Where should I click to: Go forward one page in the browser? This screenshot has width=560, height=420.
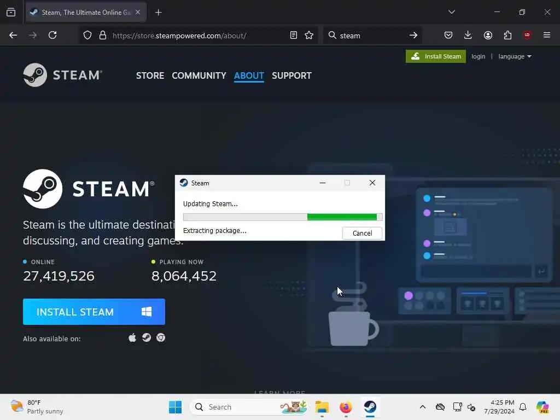pos(33,35)
